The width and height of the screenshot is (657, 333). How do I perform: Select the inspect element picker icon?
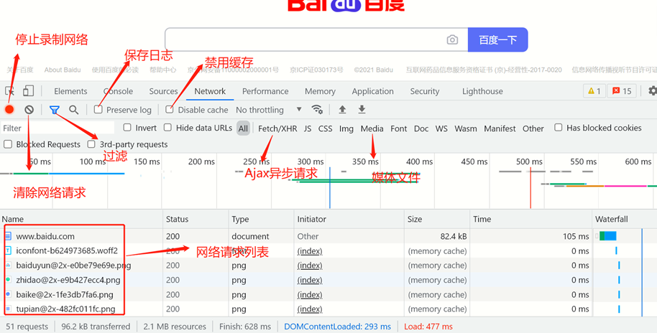pyautogui.click(x=9, y=90)
